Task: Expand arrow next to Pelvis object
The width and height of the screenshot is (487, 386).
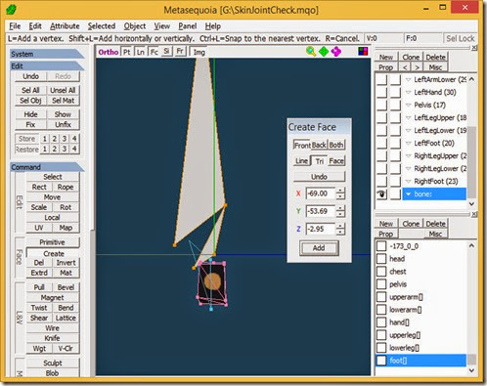Action: coord(408,105)
